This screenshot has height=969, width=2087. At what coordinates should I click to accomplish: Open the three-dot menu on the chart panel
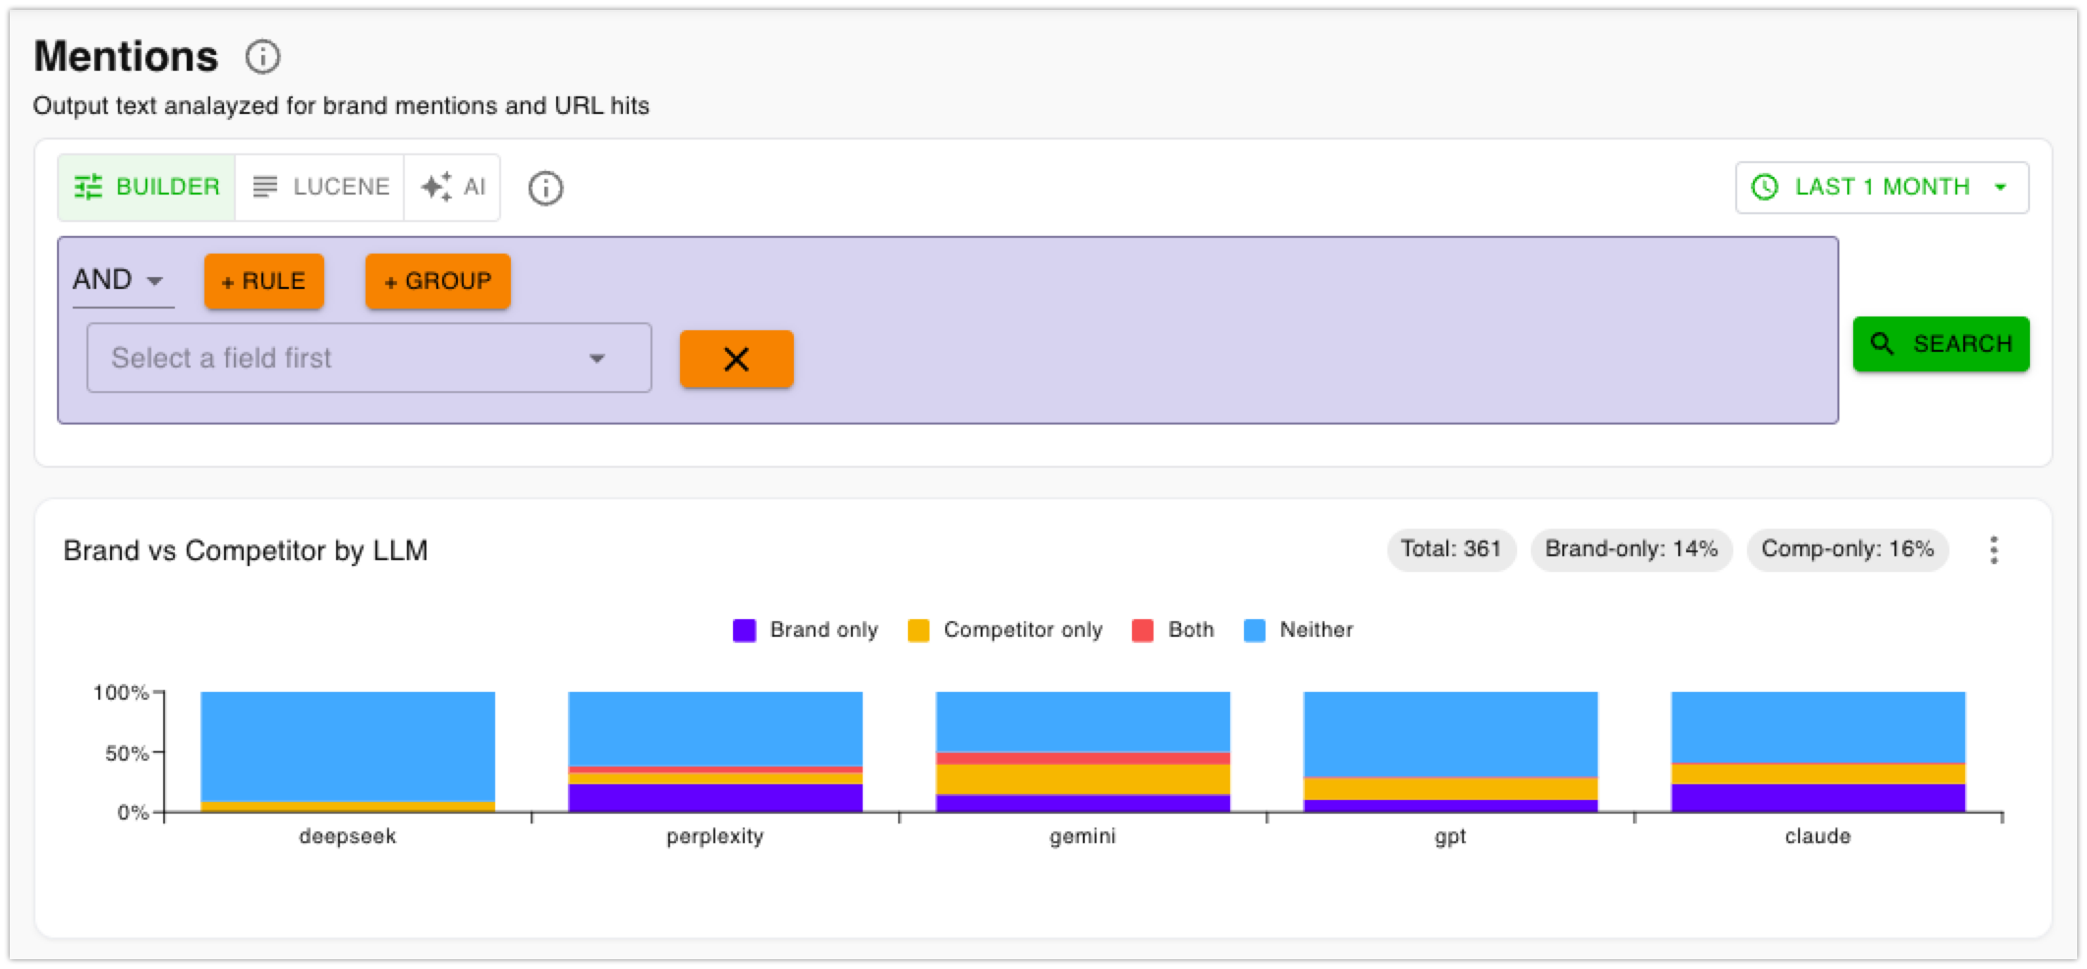(x=1995, y=551)
